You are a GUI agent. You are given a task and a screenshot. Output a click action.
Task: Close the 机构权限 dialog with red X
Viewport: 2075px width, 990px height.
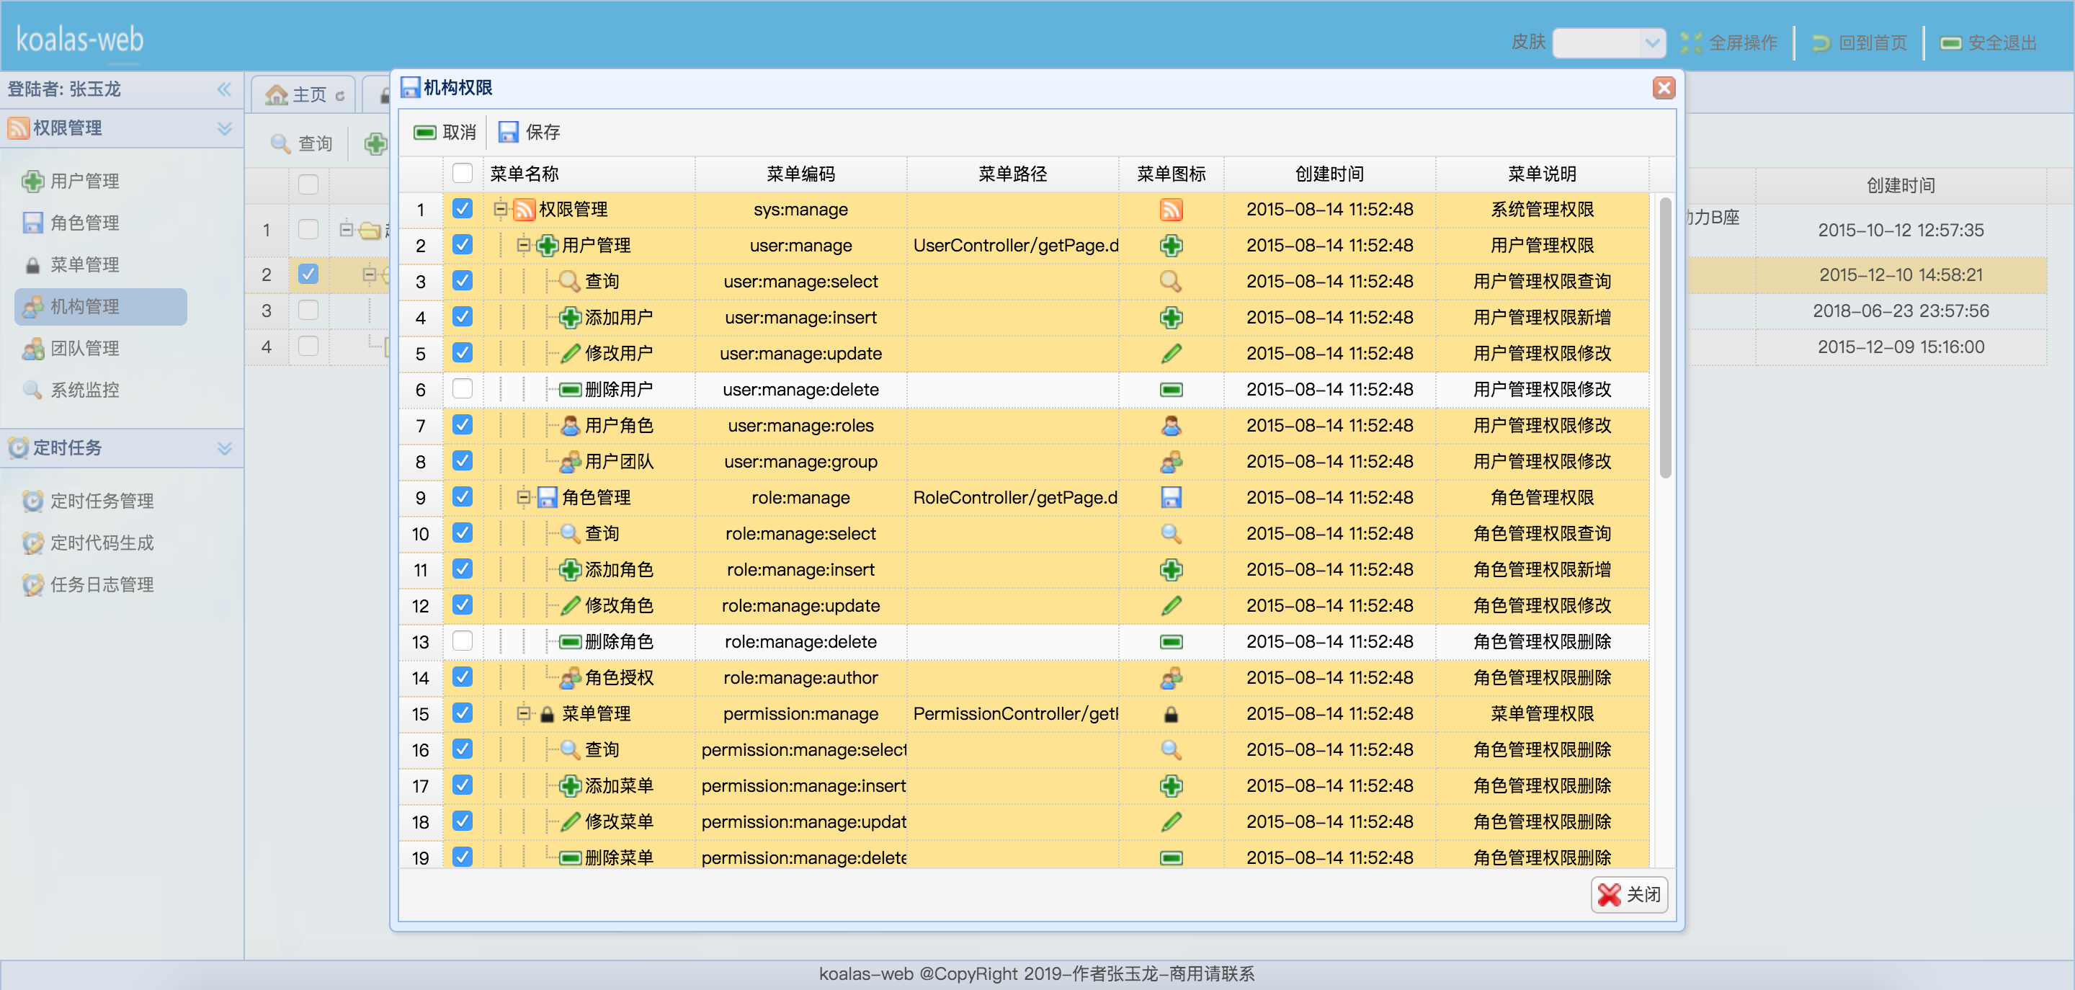(1664, 88)
